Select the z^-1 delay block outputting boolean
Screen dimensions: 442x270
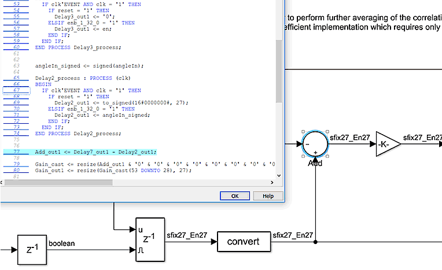(x=31, y=250)
